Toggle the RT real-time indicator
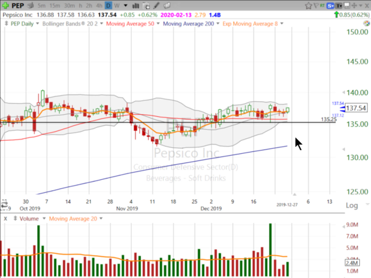 click(322, 5)
